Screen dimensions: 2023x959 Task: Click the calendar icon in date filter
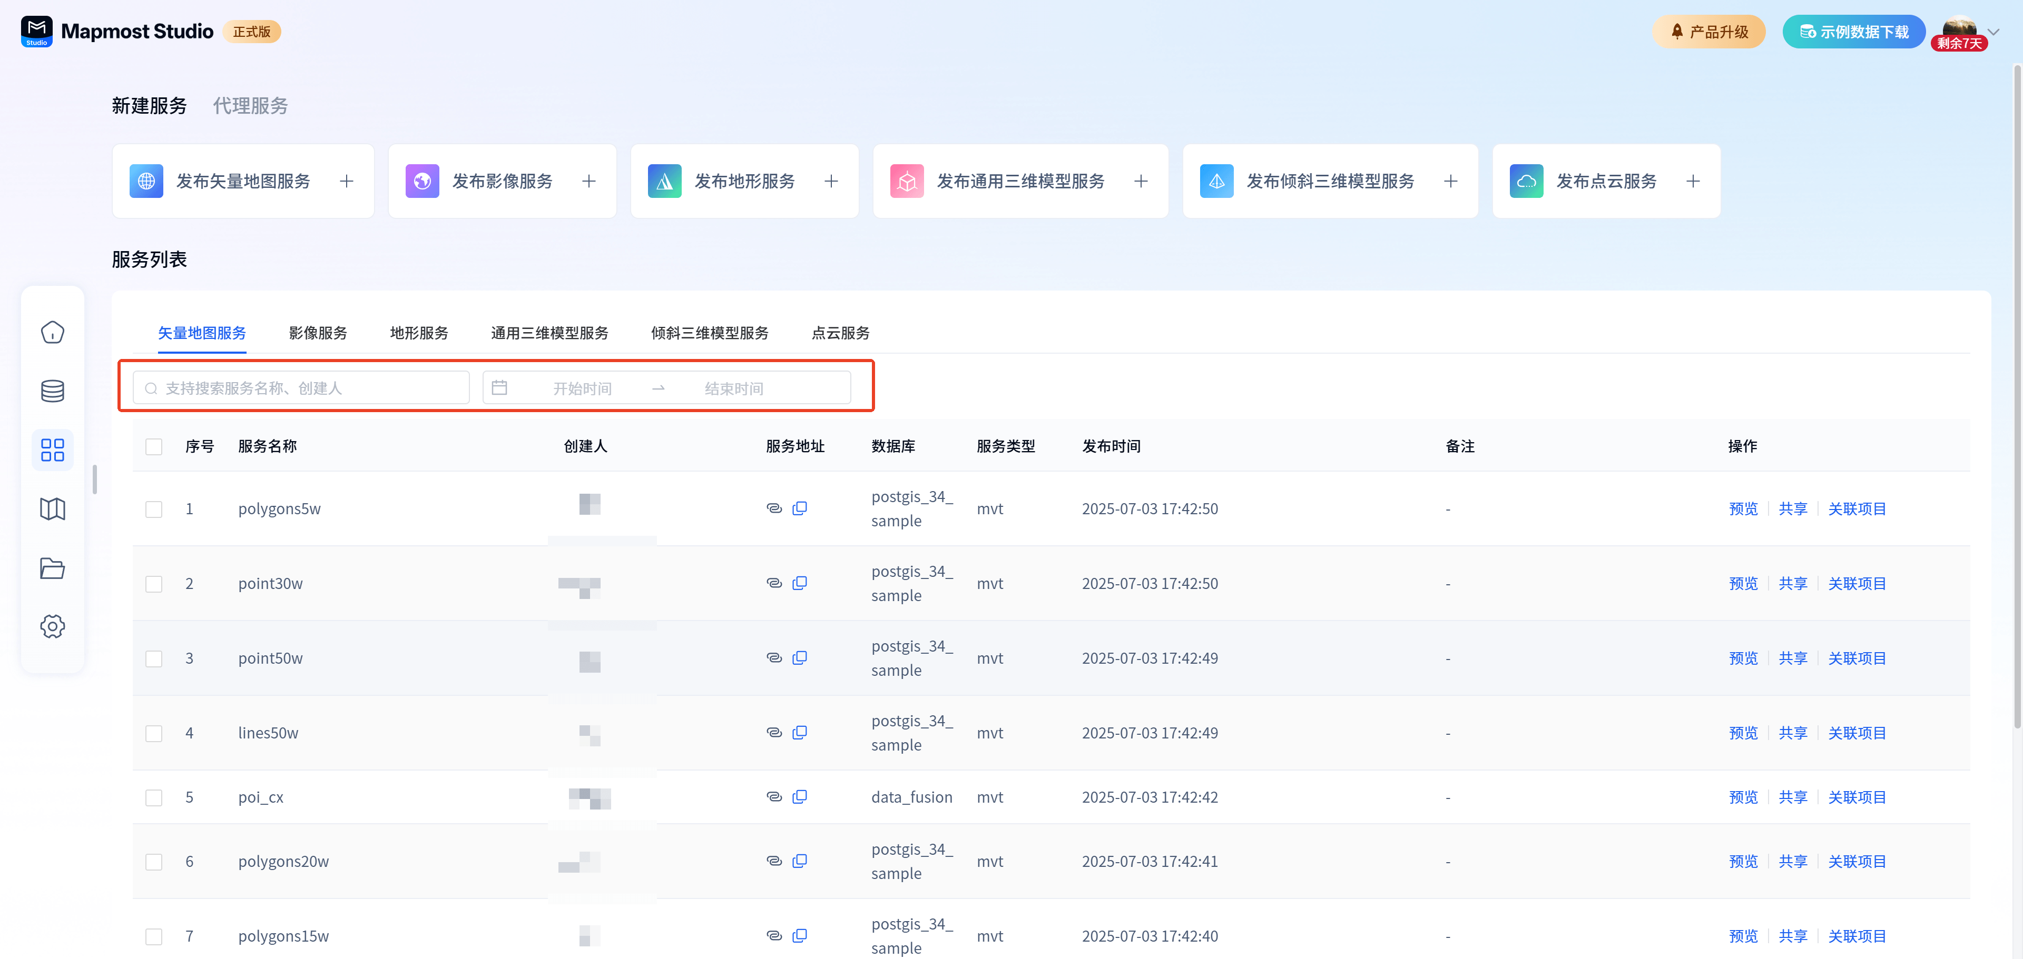click(x=499, y=388)
